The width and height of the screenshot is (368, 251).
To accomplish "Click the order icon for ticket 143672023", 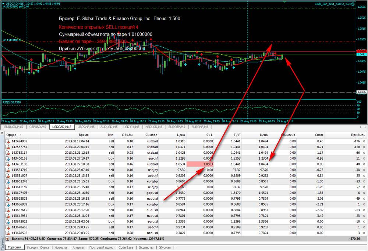I will pyautogui.click(x=7, y=221).
